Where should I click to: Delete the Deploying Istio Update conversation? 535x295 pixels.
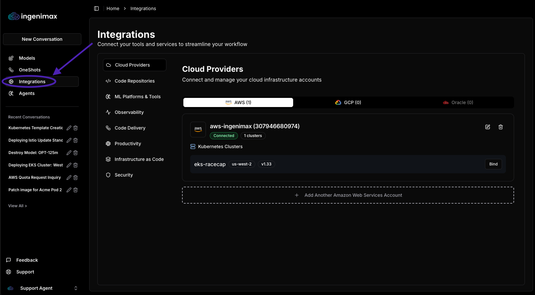click(75, 140)
